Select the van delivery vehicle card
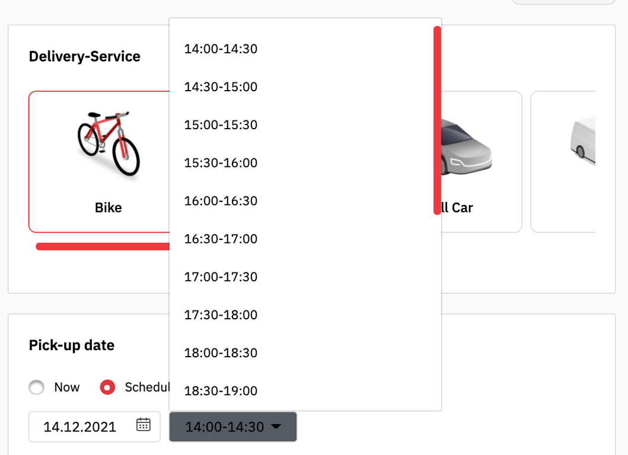The image size is (628, 455). click(x=563, y=162)
